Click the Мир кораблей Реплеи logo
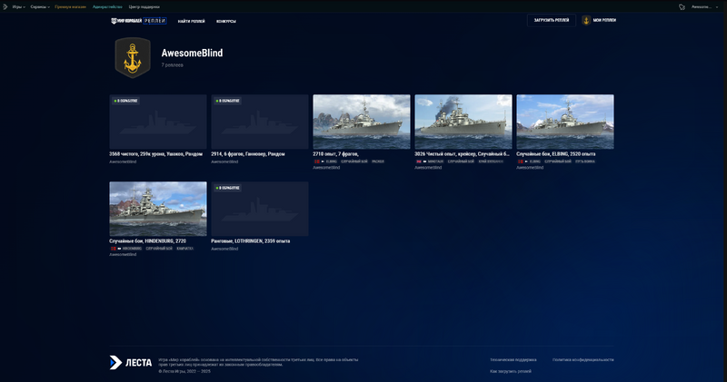 [139, 21]
